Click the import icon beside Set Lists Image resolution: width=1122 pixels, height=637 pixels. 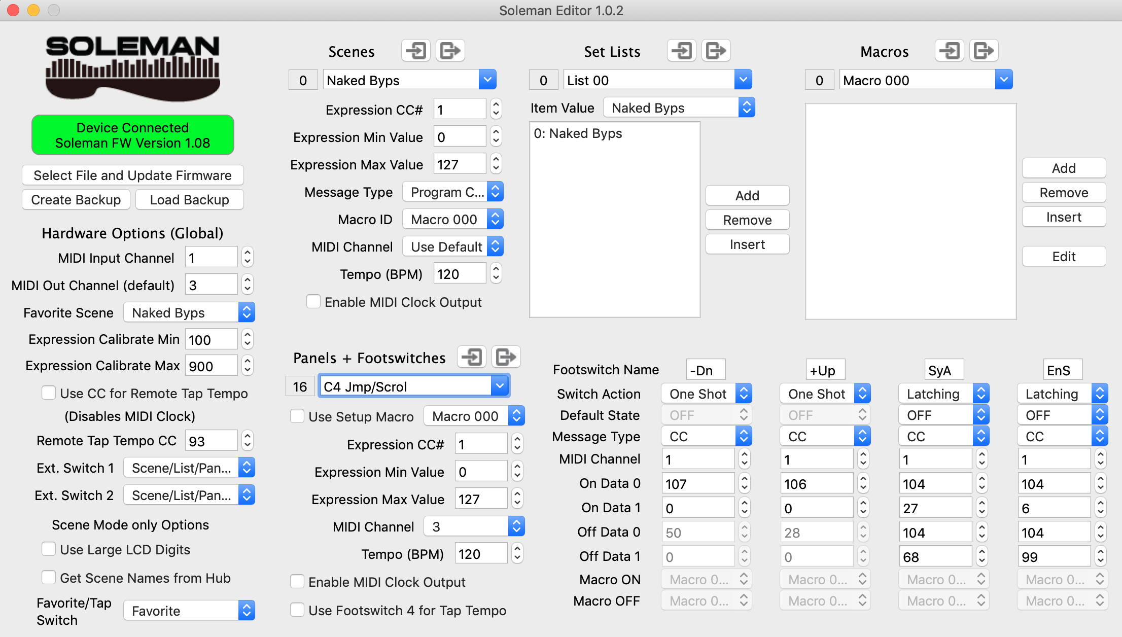682,51
